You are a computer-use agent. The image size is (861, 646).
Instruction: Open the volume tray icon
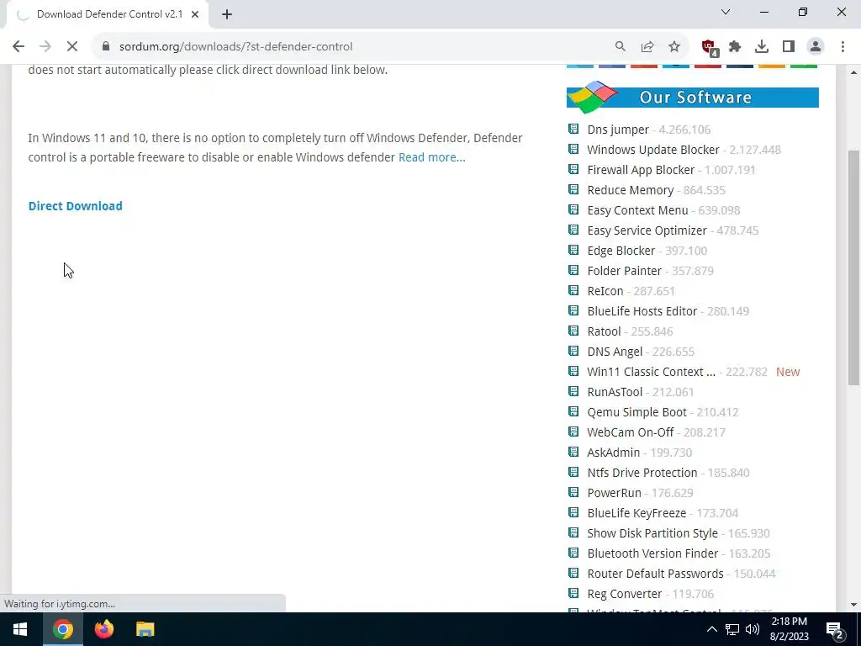tap(753, 629)
